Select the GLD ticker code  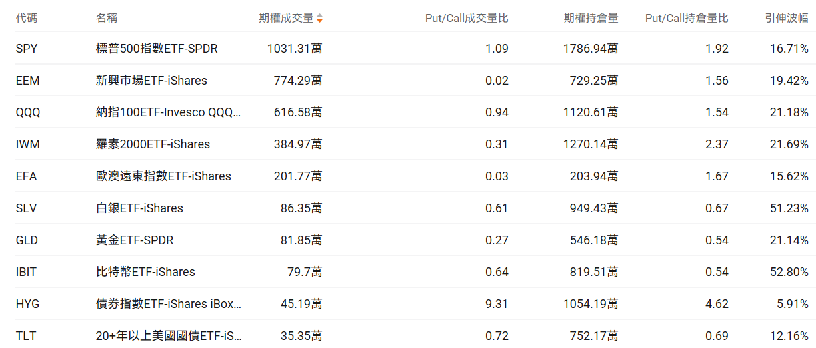[x=27, y=240]
